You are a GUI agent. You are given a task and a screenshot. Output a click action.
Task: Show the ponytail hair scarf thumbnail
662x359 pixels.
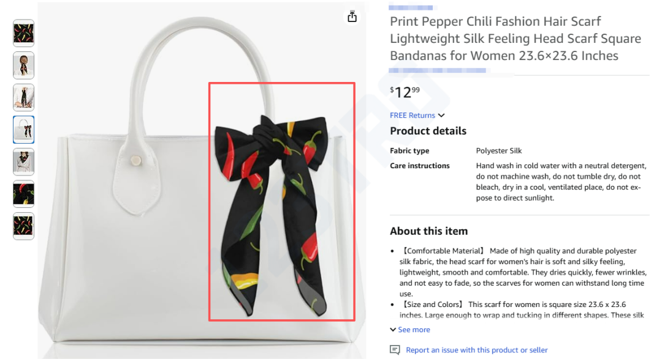(x=24, y=65)
